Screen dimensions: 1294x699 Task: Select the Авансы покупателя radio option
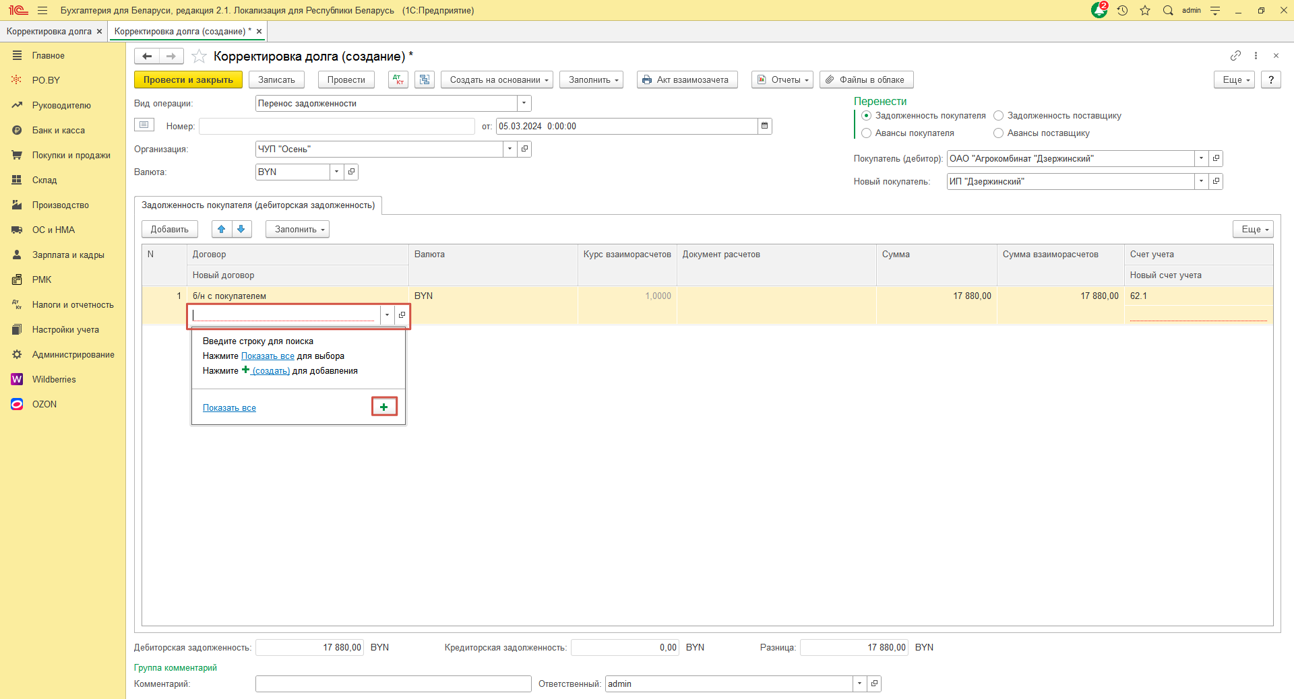point(867,133)
